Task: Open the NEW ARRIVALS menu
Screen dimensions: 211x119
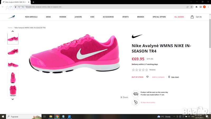Action: (x=31, y=17)
